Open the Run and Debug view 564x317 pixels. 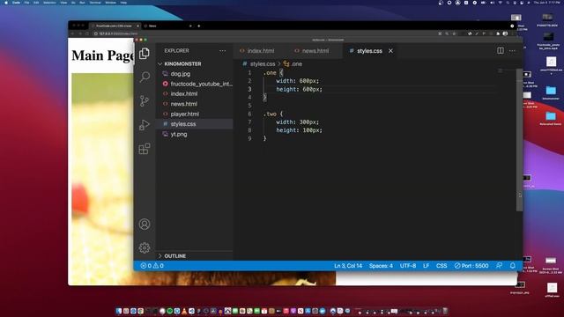(145, 125)
